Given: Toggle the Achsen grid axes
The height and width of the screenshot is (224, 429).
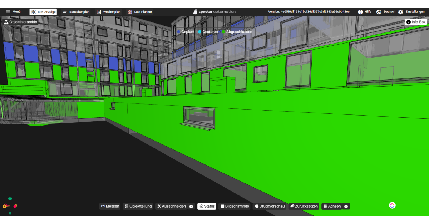Looking at the screenshot, I should [x=332, y=206].
